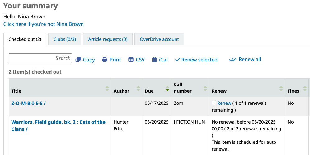Viewport: 310px width, 155px height.
Task: Open the Article requests (0) tab
Action: pyautogui.click(x=108, y=39)
